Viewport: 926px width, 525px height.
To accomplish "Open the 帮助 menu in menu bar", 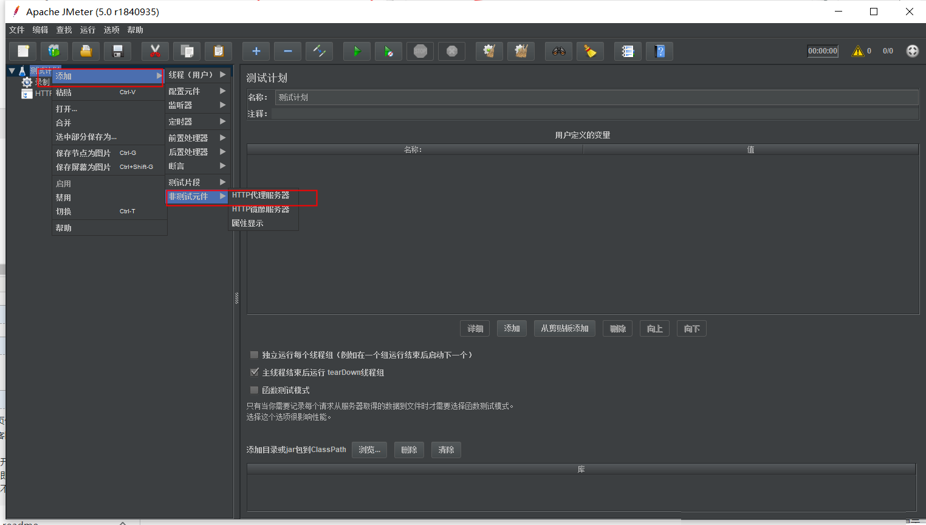I will pyautogui.click(x=135, y=30).
